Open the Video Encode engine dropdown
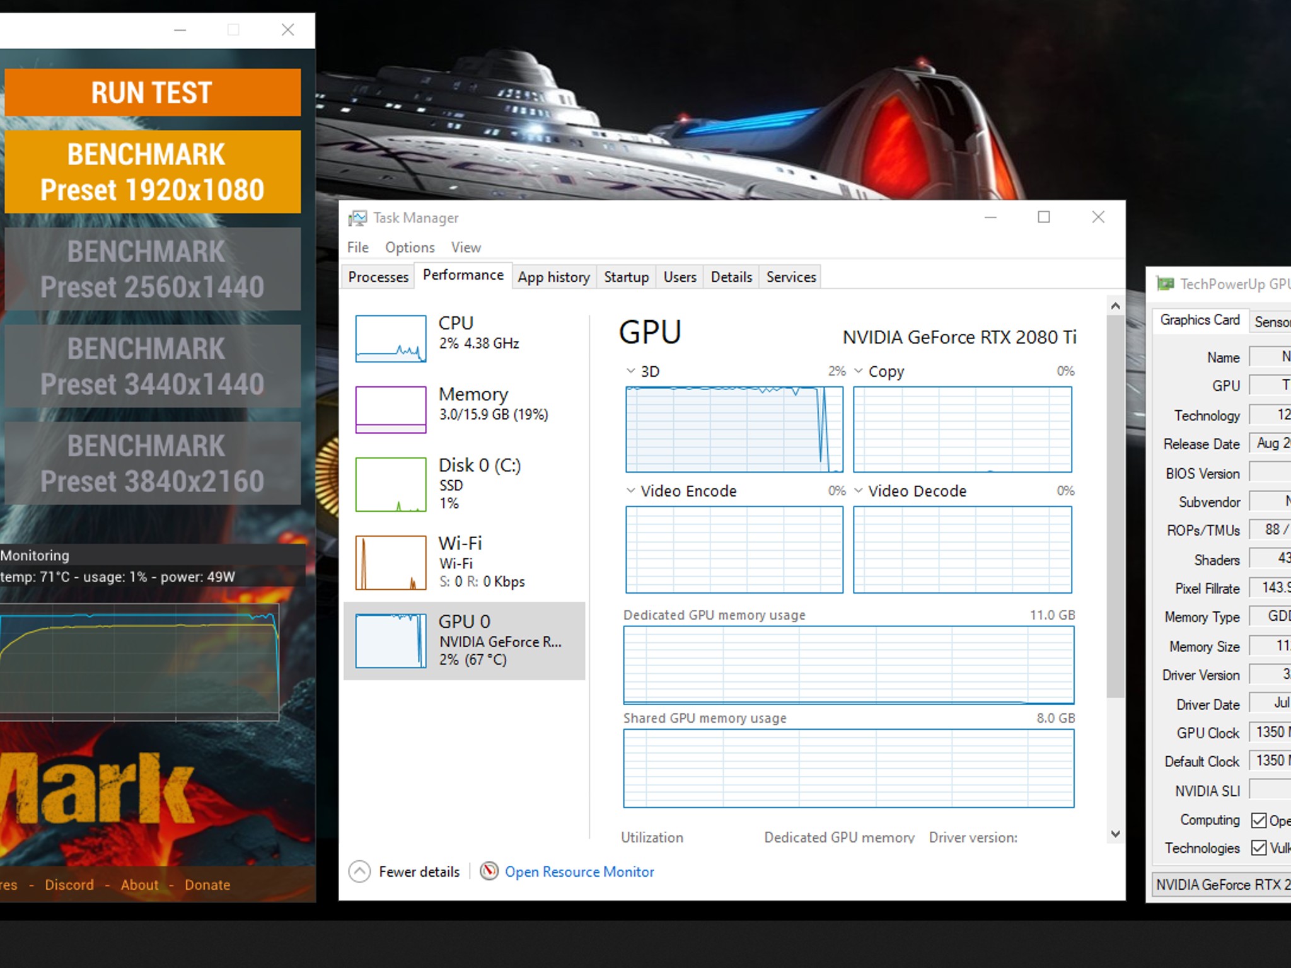1291x968 pixels. click(x=630, y=490)
